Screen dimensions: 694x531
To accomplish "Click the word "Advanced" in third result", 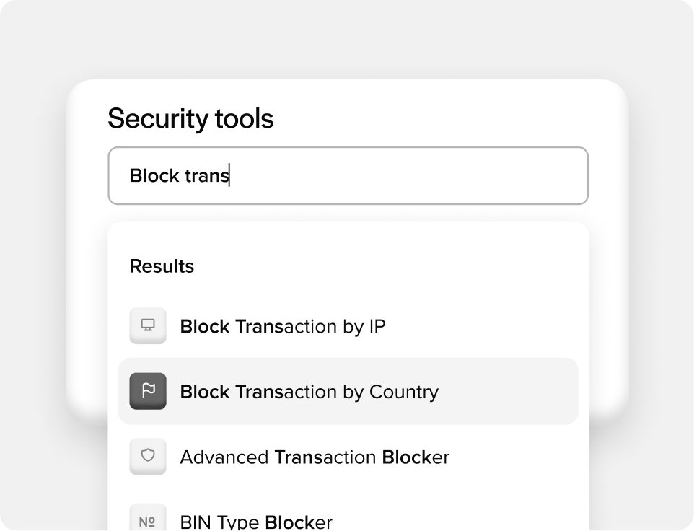I will pyautogui.click(x=224, y=457).
